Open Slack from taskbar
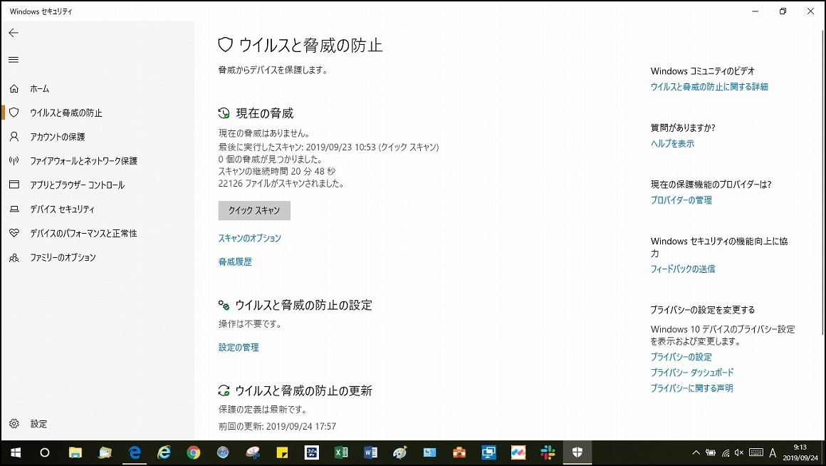Viewport: 826px width, 466px height. click(548, 453)
